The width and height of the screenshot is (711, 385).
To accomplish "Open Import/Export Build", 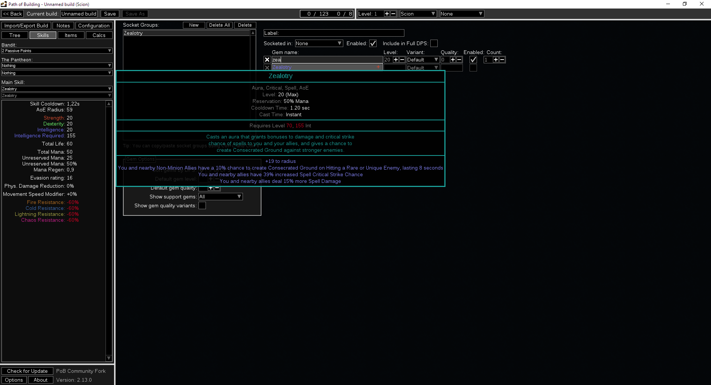I will [x=26, y=26].
